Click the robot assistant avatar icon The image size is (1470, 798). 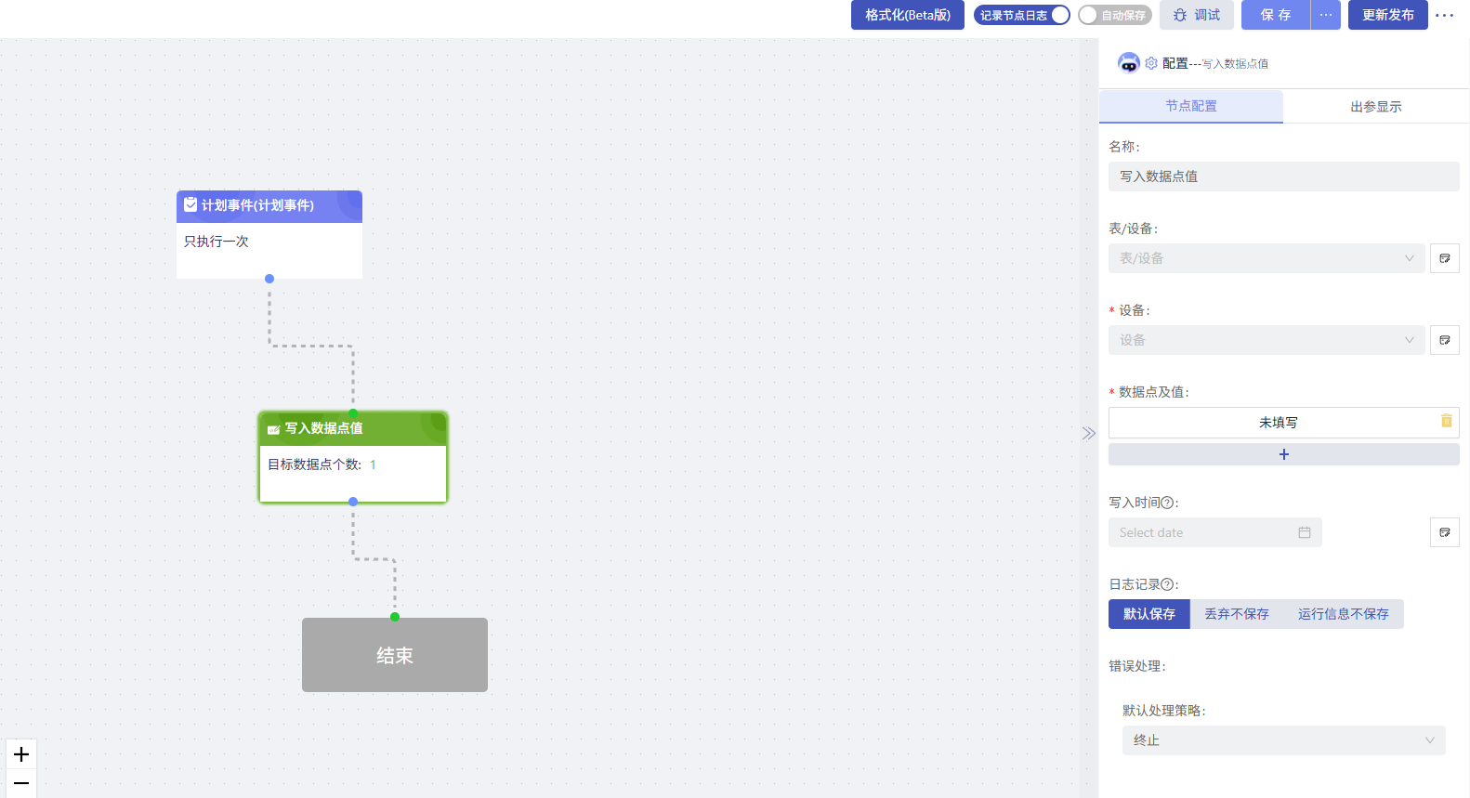point(1128,63)
